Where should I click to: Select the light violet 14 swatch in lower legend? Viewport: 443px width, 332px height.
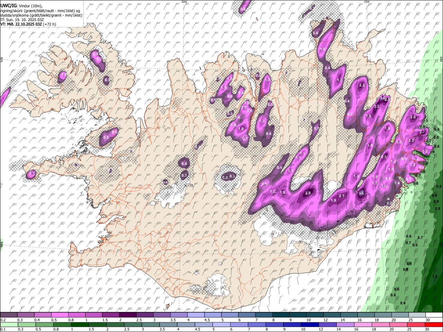(345, 325)
